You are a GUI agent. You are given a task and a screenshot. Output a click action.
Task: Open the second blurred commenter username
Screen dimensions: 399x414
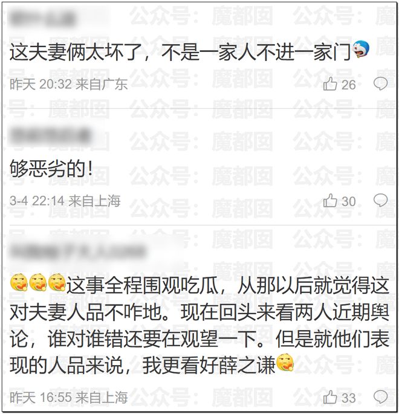pos(50,136)
